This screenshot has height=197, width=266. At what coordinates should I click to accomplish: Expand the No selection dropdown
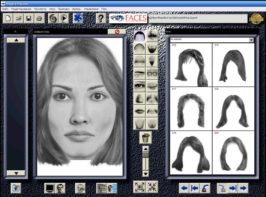point(251,40)
